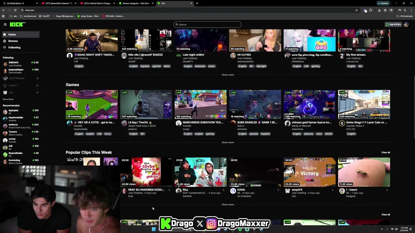The height and width of the screenshot is (233, 415).
Task: Click AsianAndy channel avatar icon
Action: 287,123
